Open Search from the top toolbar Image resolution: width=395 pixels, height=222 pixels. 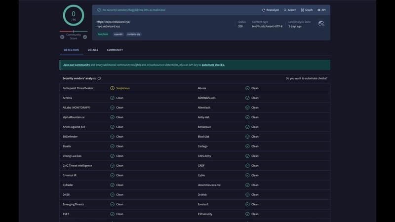coord(290,10)
